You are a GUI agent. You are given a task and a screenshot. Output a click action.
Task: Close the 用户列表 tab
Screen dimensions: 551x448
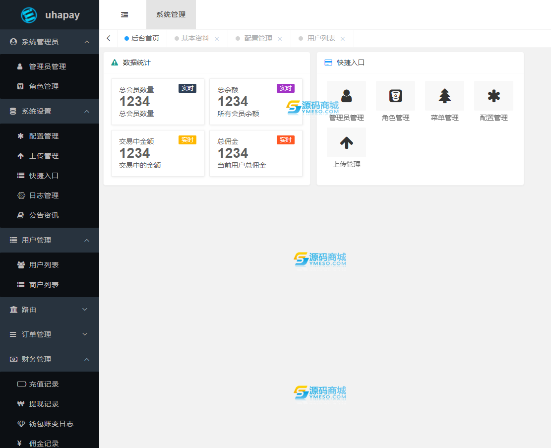click(x=343, y=39)
